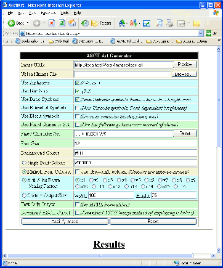Image resolution: width=223 pixels, height=268 pixels.
Task: Click the green Go arrow button
Action: pos(208,33)
